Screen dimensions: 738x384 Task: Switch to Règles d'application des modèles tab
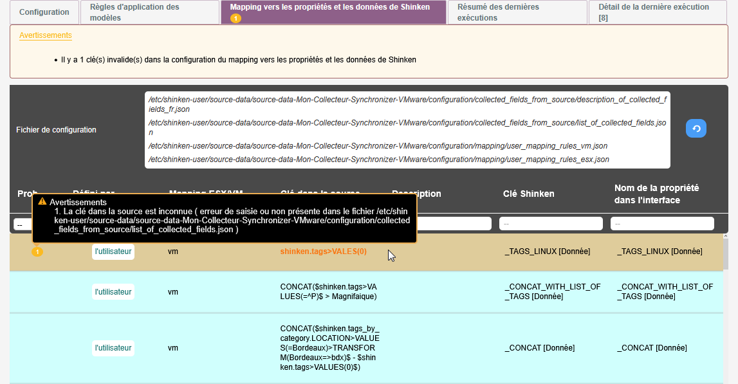pyautogui.click(x=149, y=12)
